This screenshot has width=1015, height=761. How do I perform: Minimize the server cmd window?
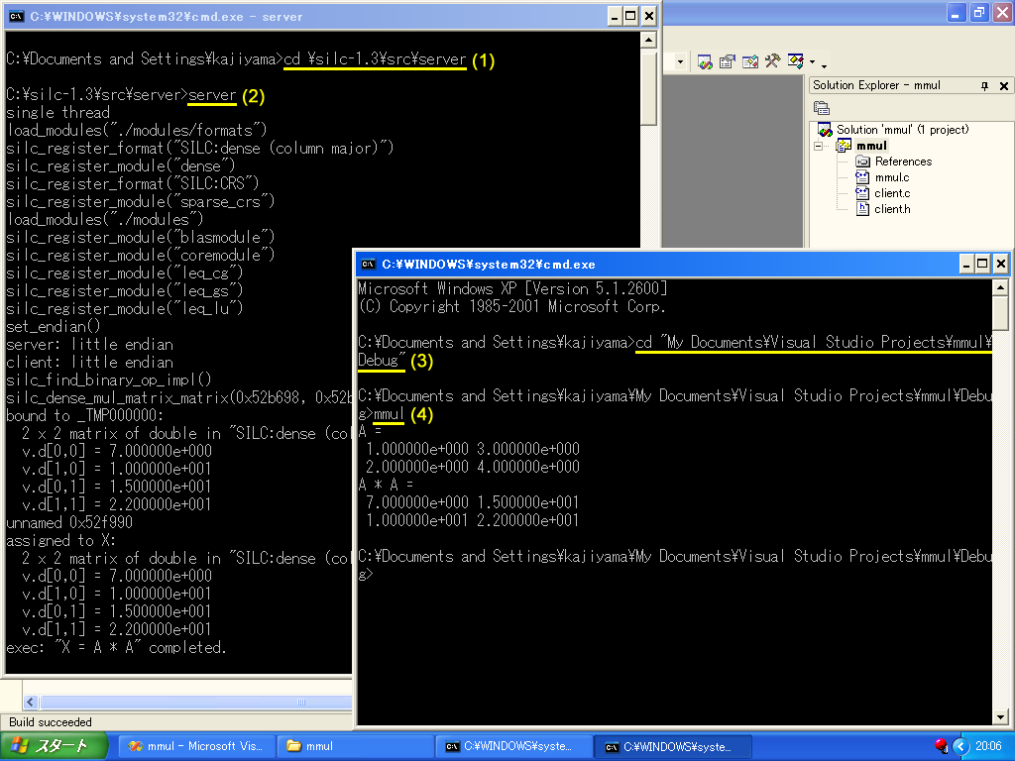tap(615, 17)
